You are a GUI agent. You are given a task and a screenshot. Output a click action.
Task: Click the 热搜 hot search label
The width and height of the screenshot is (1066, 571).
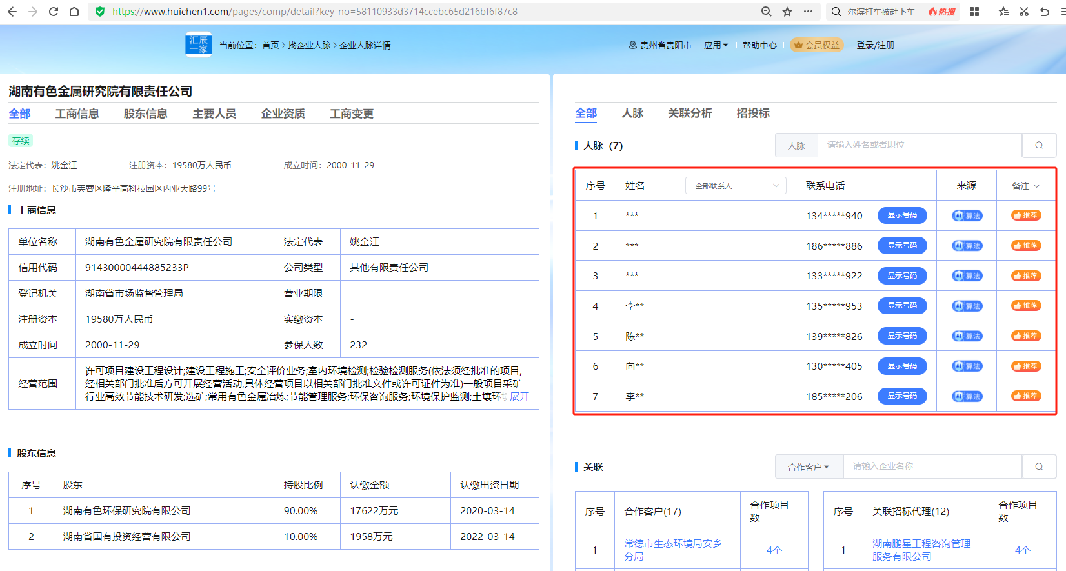941,12
